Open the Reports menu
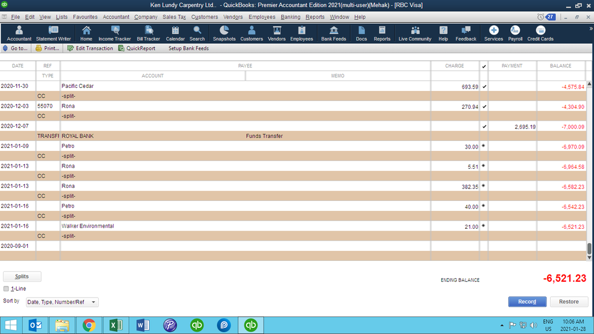The height and width of the screenshot is (334, 594). click(x=315, y=17)
